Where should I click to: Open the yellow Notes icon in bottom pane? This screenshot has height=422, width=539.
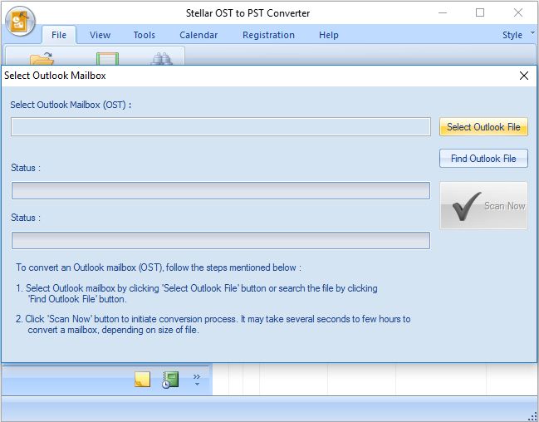142,380
